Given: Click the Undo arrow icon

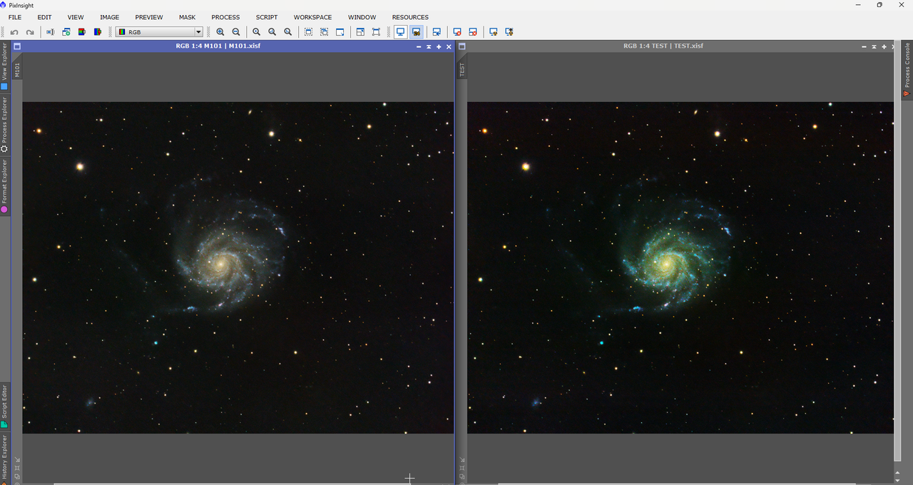Looking at the screenshot, I should tap(14, 32).
